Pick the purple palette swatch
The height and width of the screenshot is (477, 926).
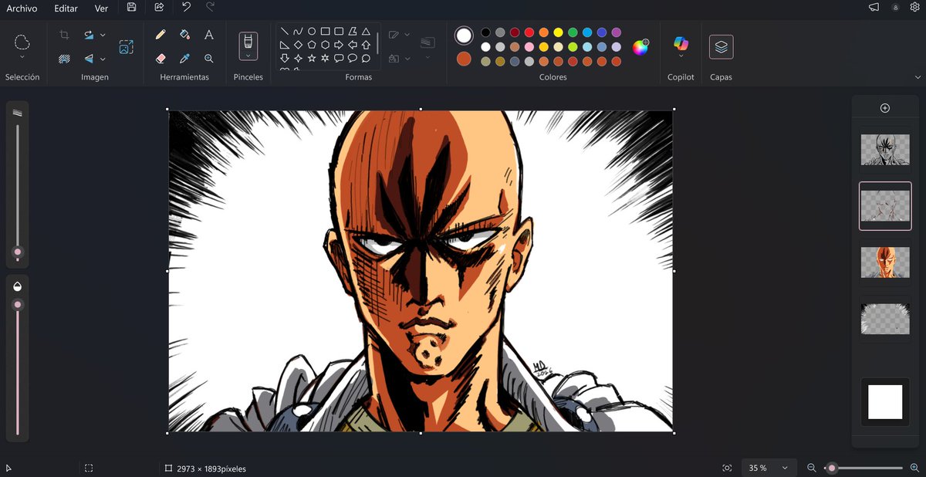coord(617,32)
